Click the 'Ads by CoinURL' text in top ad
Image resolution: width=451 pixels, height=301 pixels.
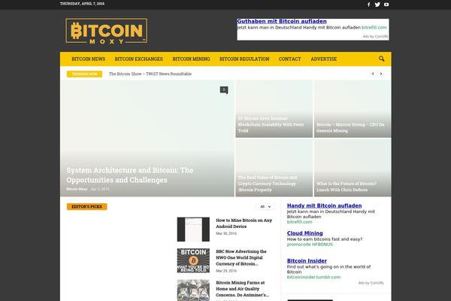(375, 36)
